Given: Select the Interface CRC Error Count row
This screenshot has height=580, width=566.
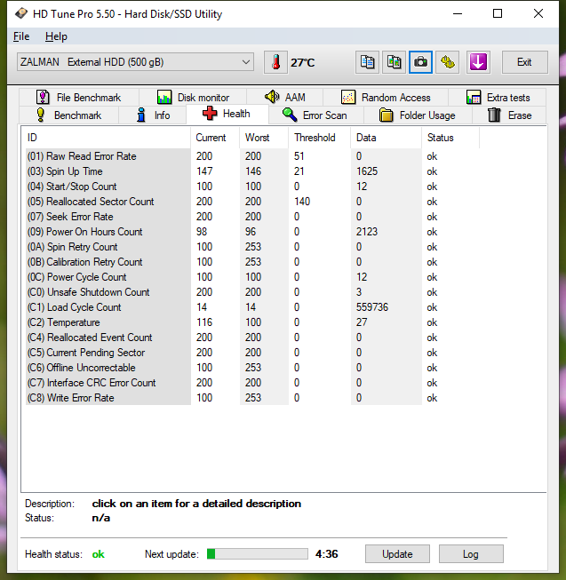Looking at the screenshot, I should 252,383.
